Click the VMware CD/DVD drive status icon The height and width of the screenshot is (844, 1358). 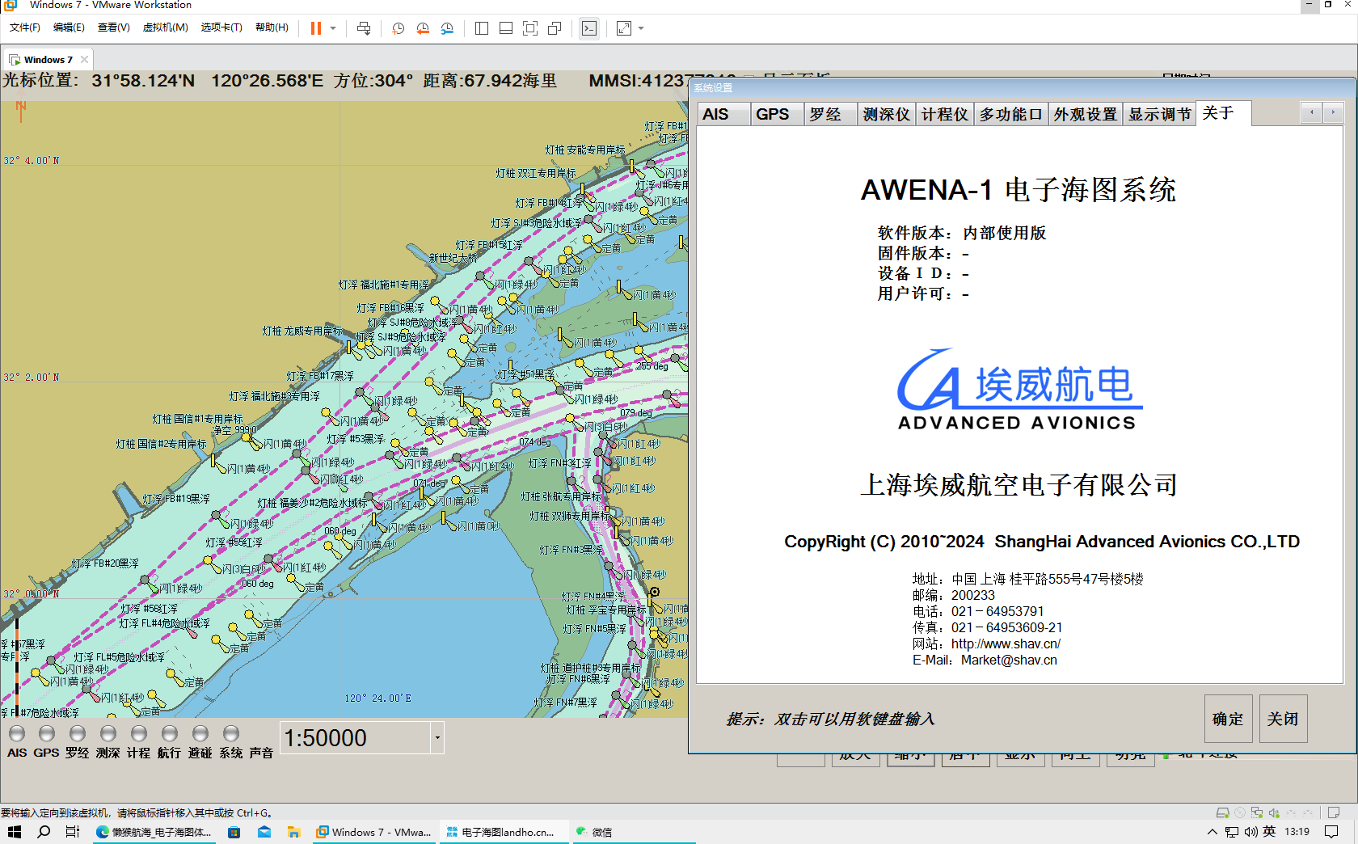[1240, 812]
